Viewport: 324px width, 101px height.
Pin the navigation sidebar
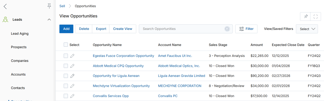(49, 6)
